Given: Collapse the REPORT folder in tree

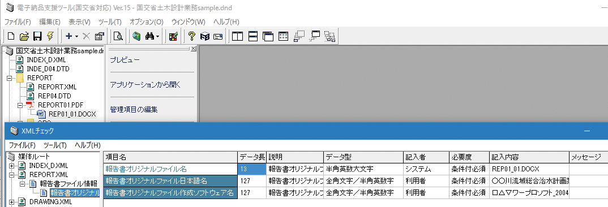Looking at the screenshot, I should point(9,78).
